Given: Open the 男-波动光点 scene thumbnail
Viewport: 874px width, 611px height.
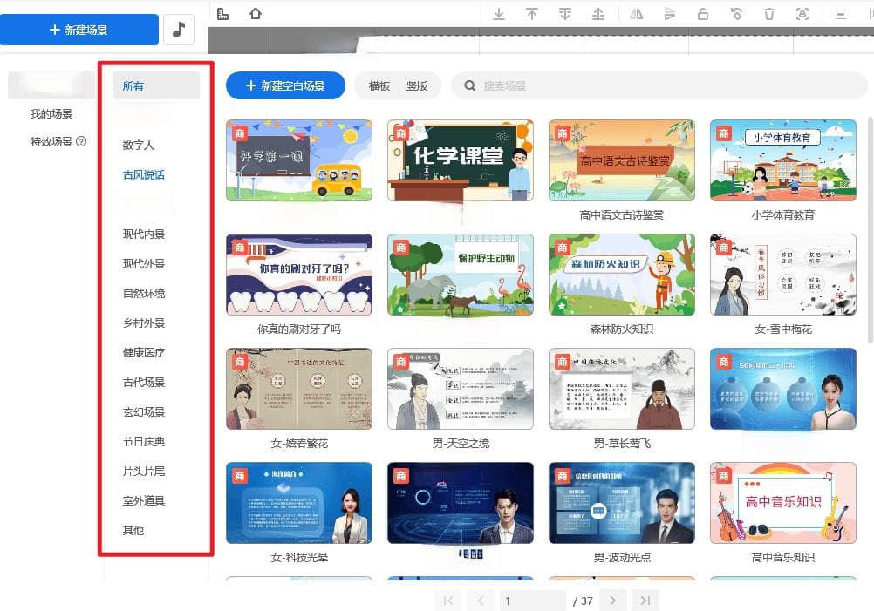Looking at the screenshot, I should (622, 503).
